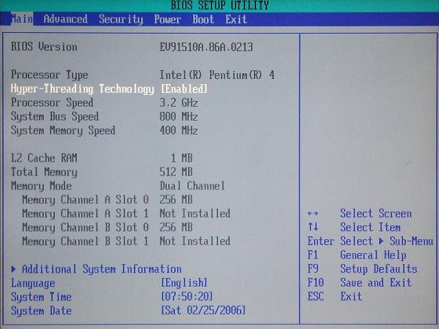Open the Exit tab
Image resolution: width=439 pixels, height=329 pixels.
click(236, 19)
